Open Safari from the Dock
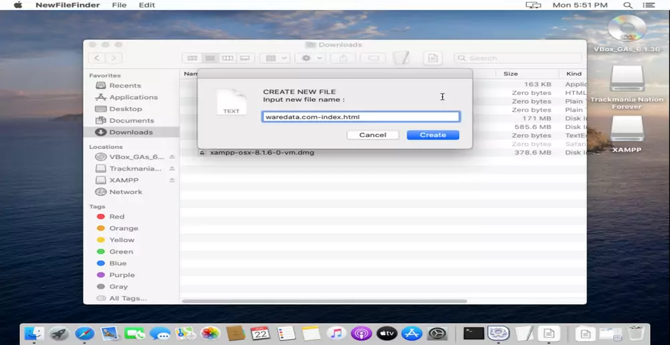Image resolution: width=670 pixels, height=345 pixels. [84, 333]
